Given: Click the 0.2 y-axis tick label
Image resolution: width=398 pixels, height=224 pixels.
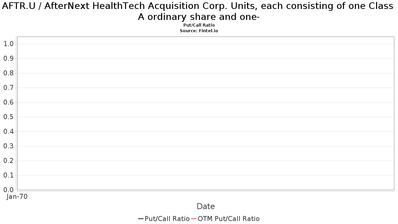Looking at the screenshot, I should pyautogui.click(x=9, y=161).
